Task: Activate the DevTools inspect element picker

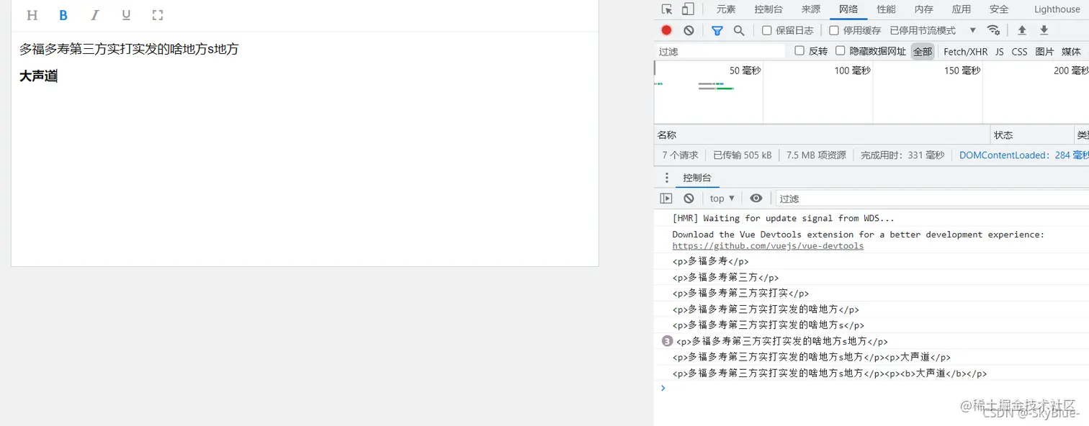Action: click(667, 9)
